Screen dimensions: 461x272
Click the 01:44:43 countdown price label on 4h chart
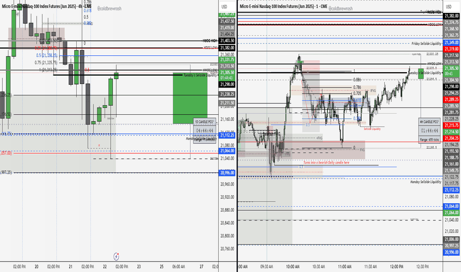pyautogui.click(x=227, y=78)
